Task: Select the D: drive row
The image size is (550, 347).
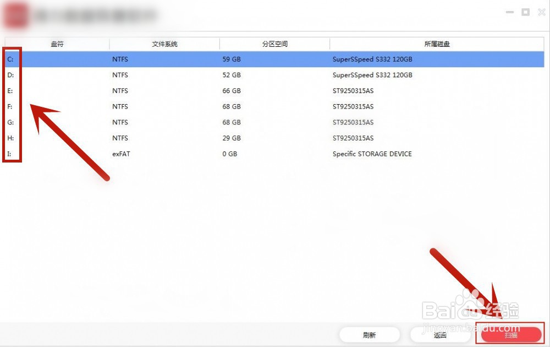Action: (x=274, y=75)
